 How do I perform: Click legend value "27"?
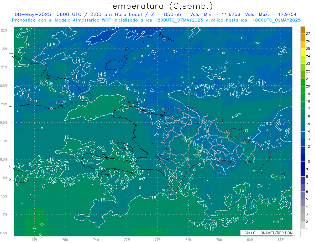pos(308,33)
